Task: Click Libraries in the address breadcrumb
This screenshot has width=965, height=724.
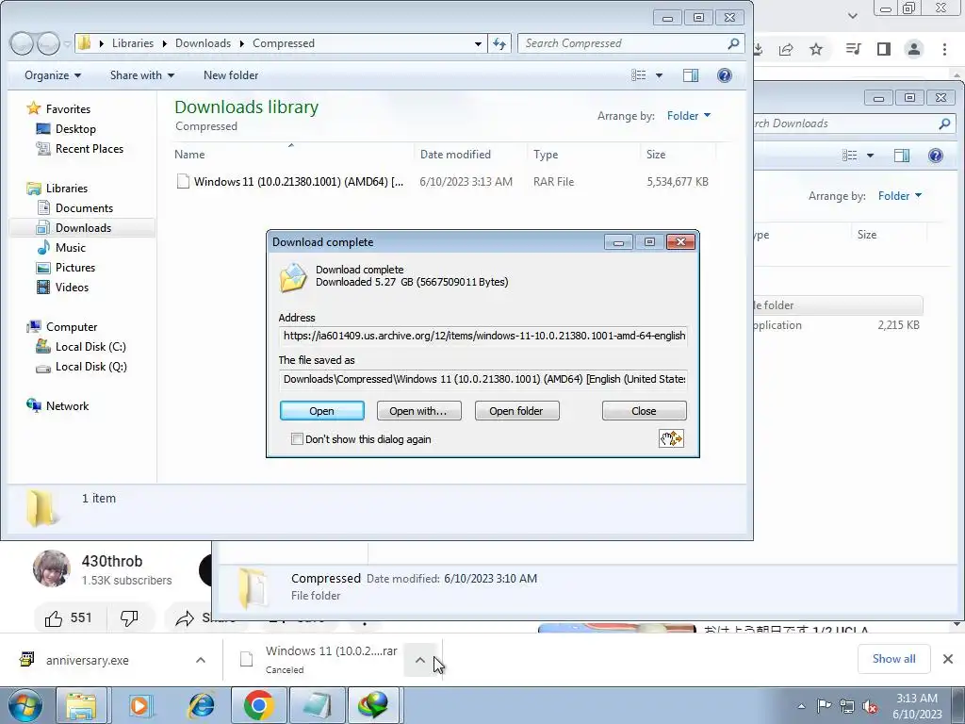Action: point(133,43)
